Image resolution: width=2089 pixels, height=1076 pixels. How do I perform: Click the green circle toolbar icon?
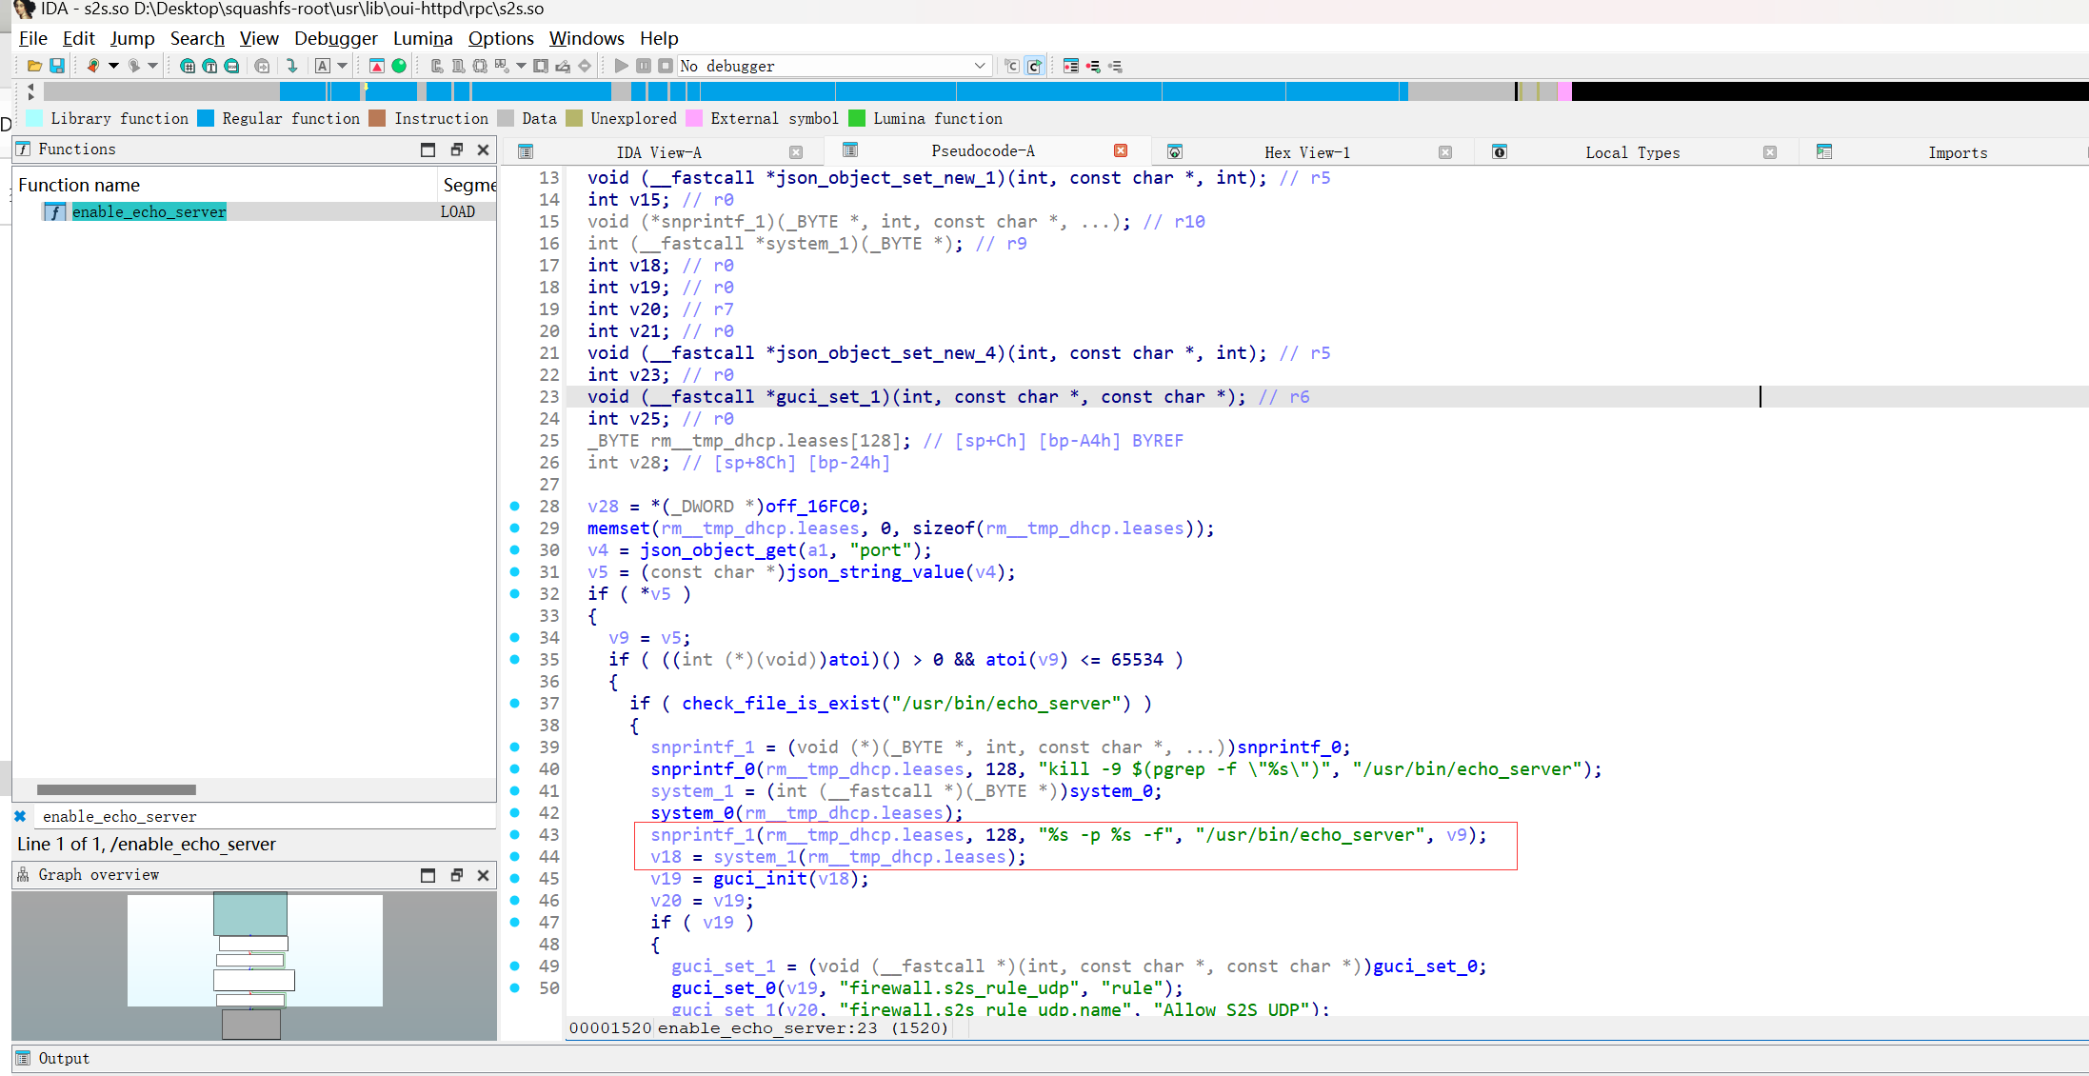tap(399, 66)
